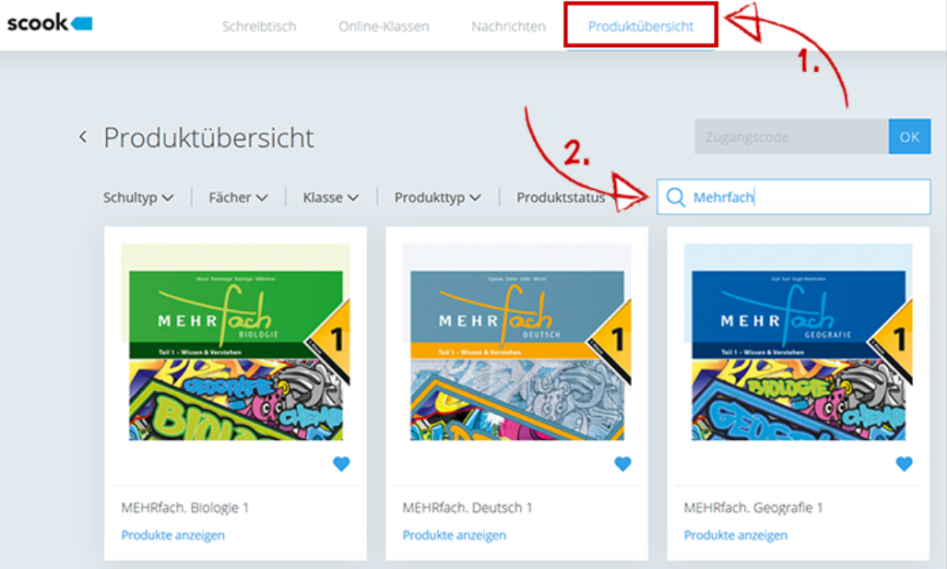Select the Produktübersicht tab

(641, 27)
